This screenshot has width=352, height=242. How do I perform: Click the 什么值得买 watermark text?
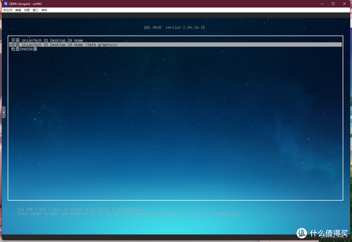[x=329, y=233]
